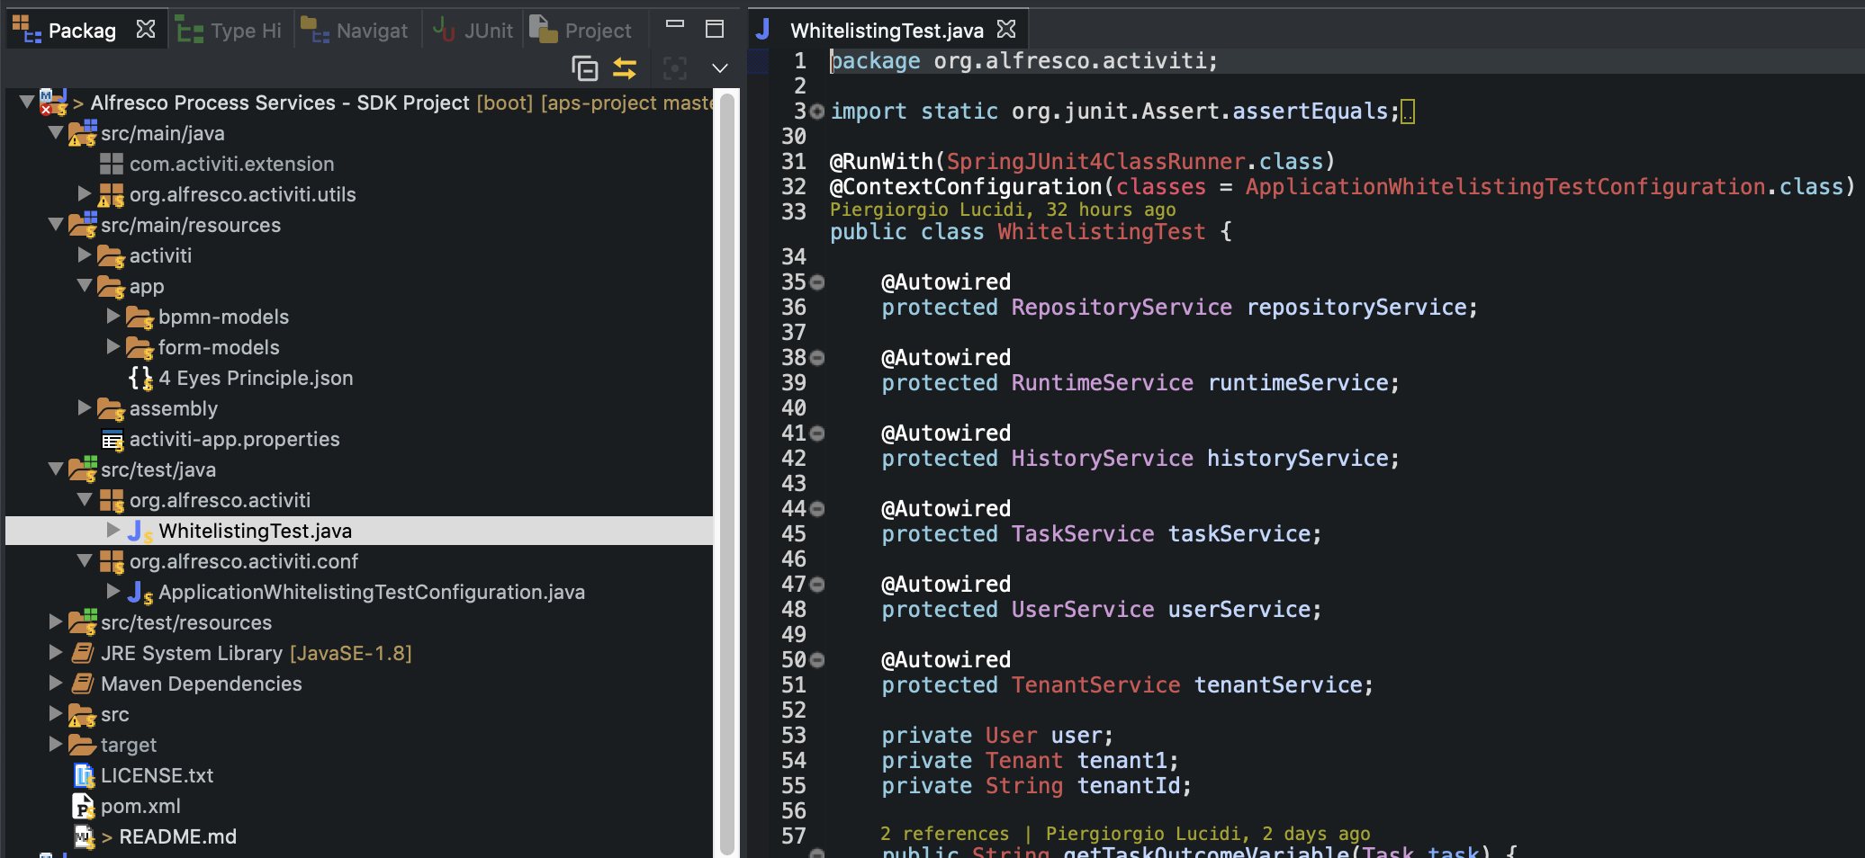
Task: Expand the form-models folder
Action: (113, 346)
